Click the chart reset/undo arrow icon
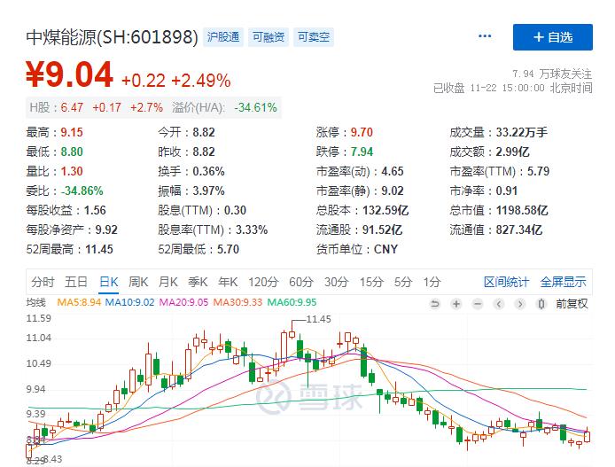This screenshot has height=467, width=615. coord(434,304)
